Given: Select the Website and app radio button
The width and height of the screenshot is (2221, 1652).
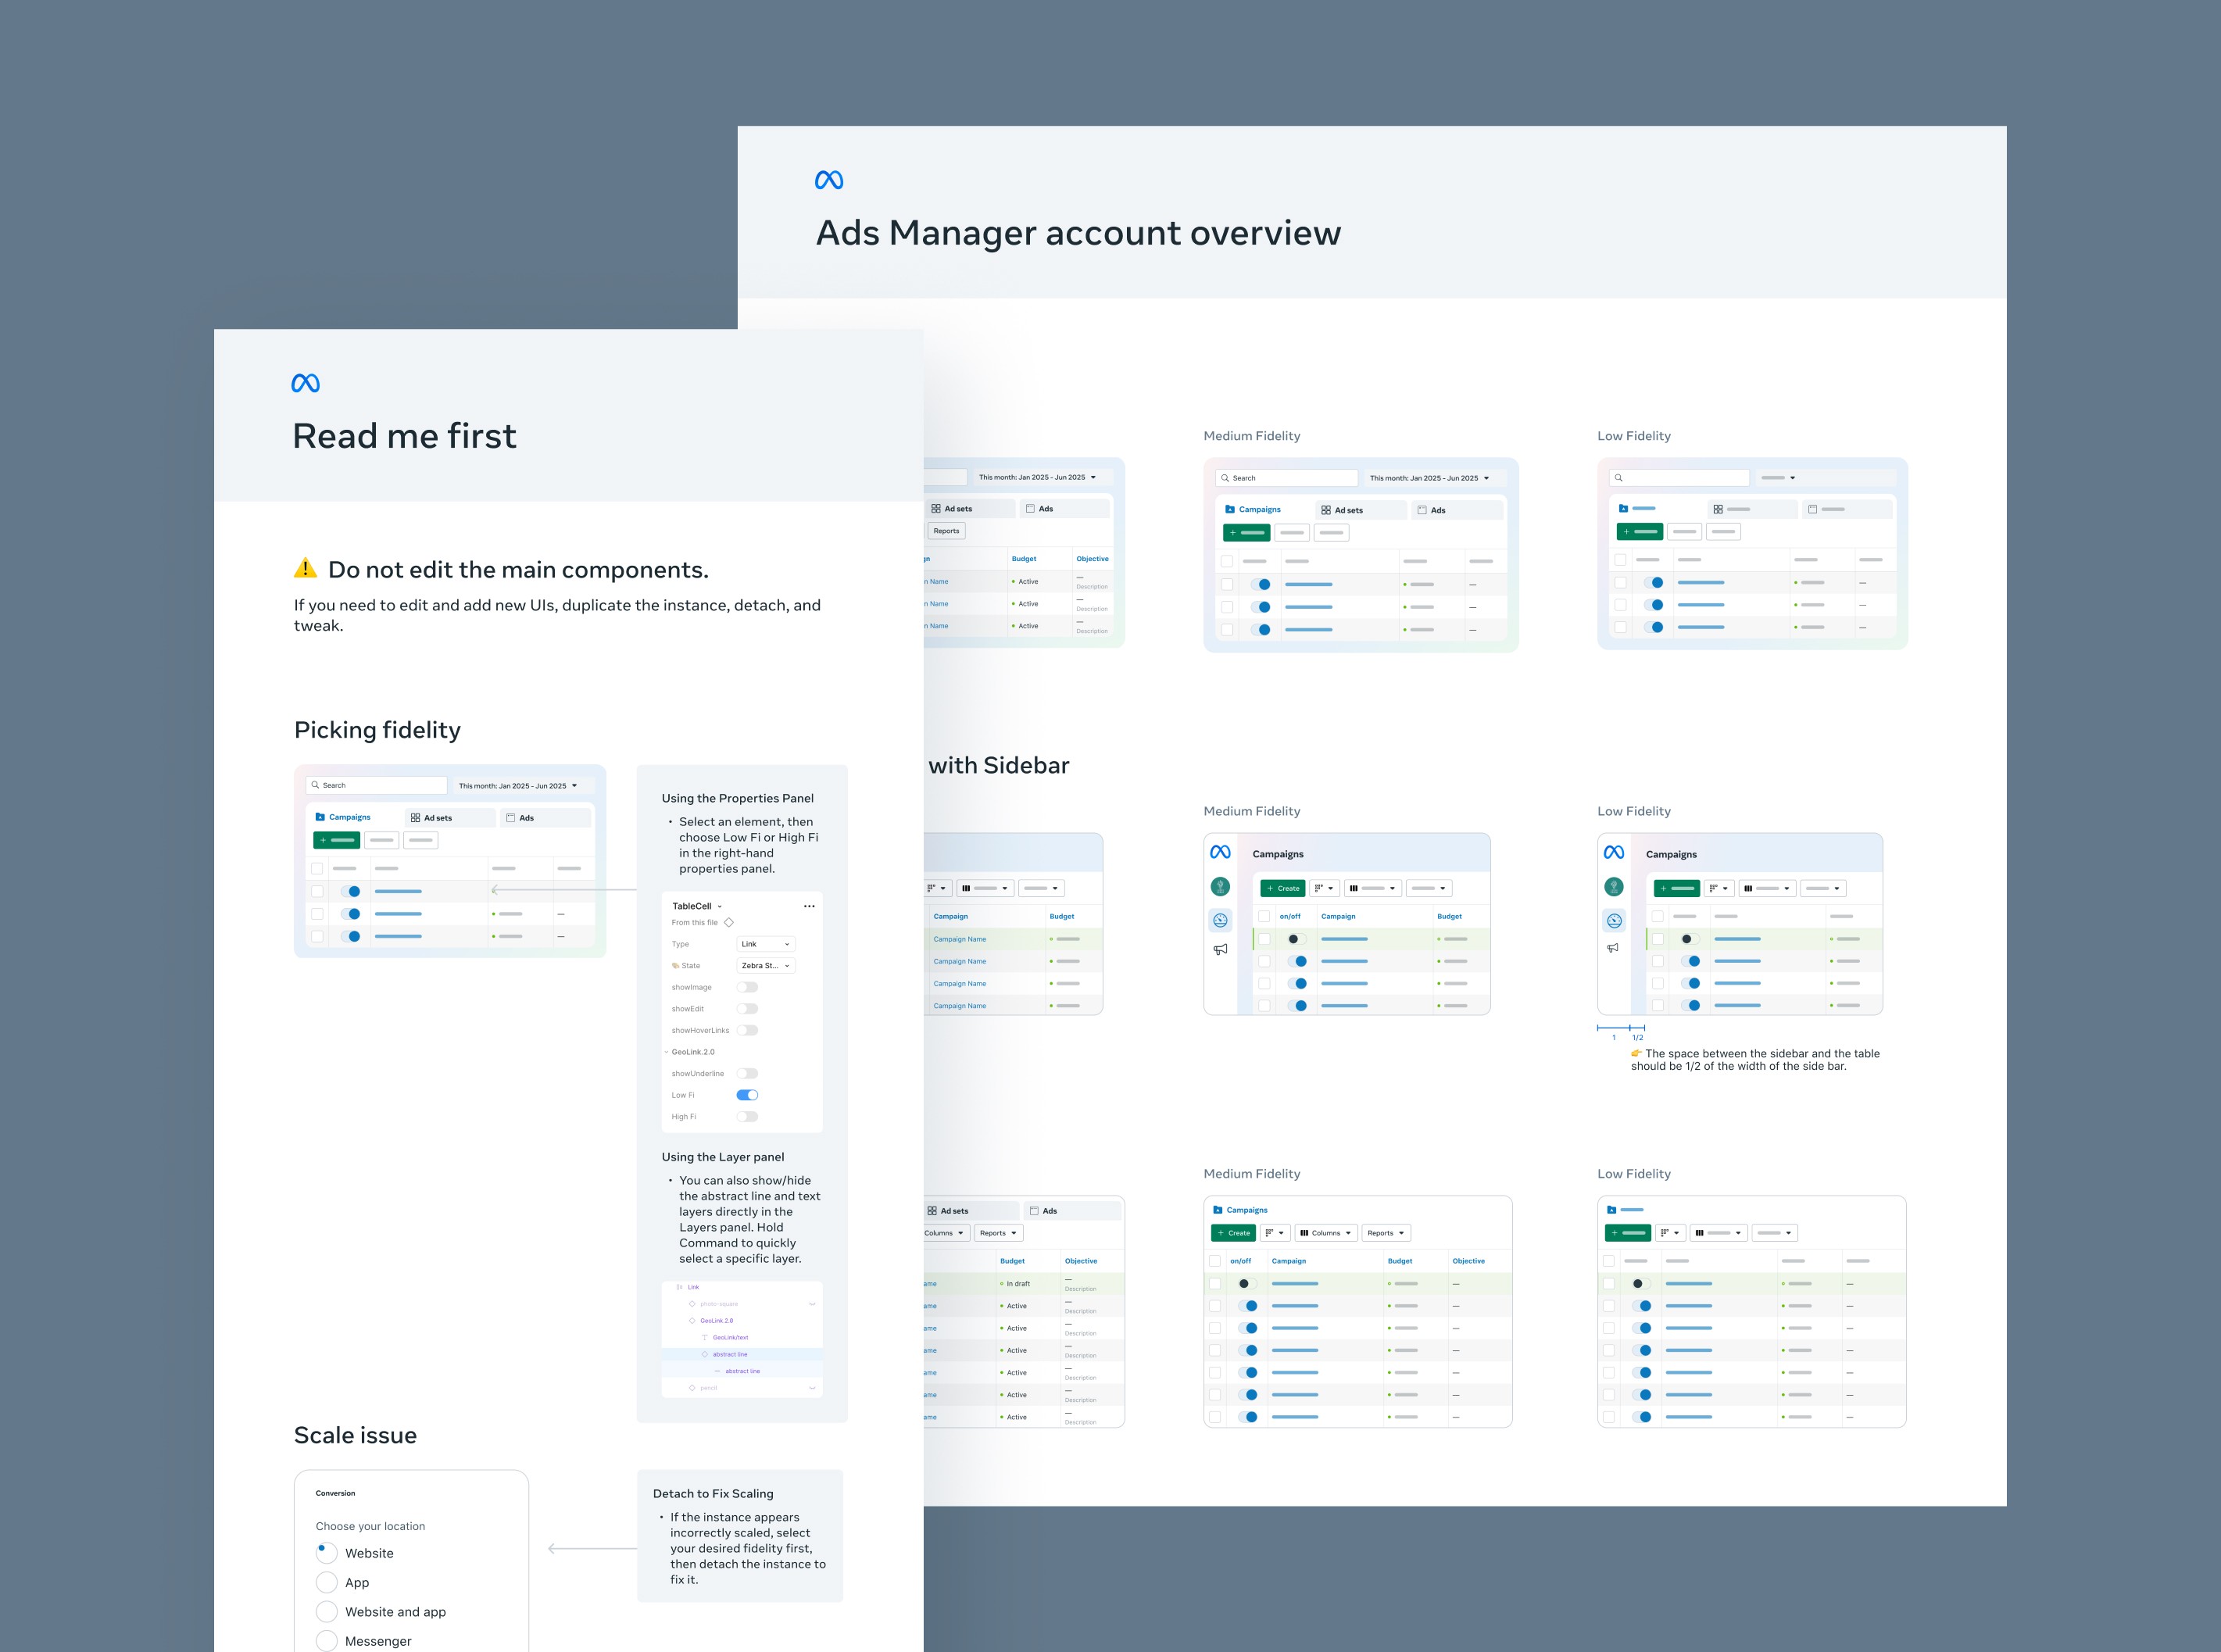Looking at the screenshot, I should coord(326,1611).
